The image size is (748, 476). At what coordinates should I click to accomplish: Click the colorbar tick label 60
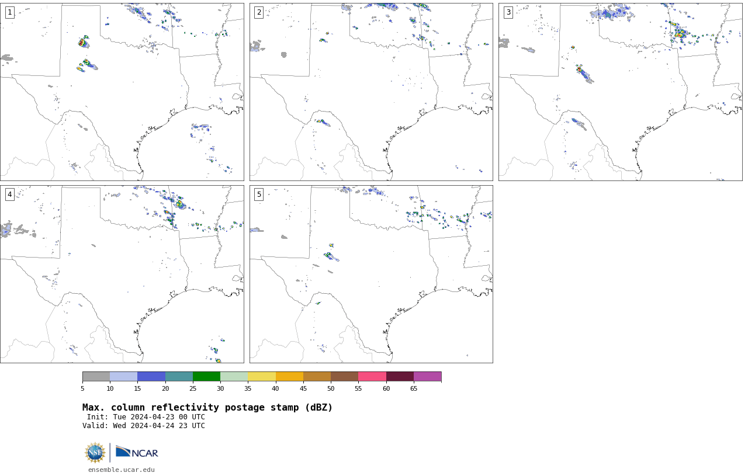tap(386, 388)
